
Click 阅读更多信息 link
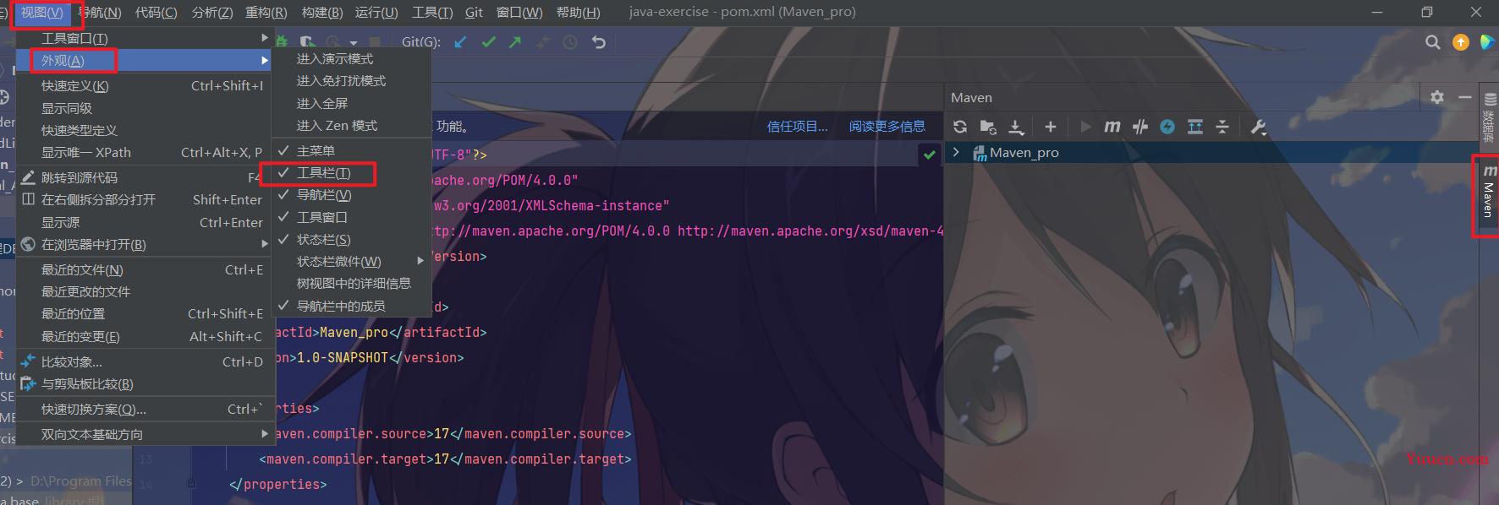pos(887,127)
